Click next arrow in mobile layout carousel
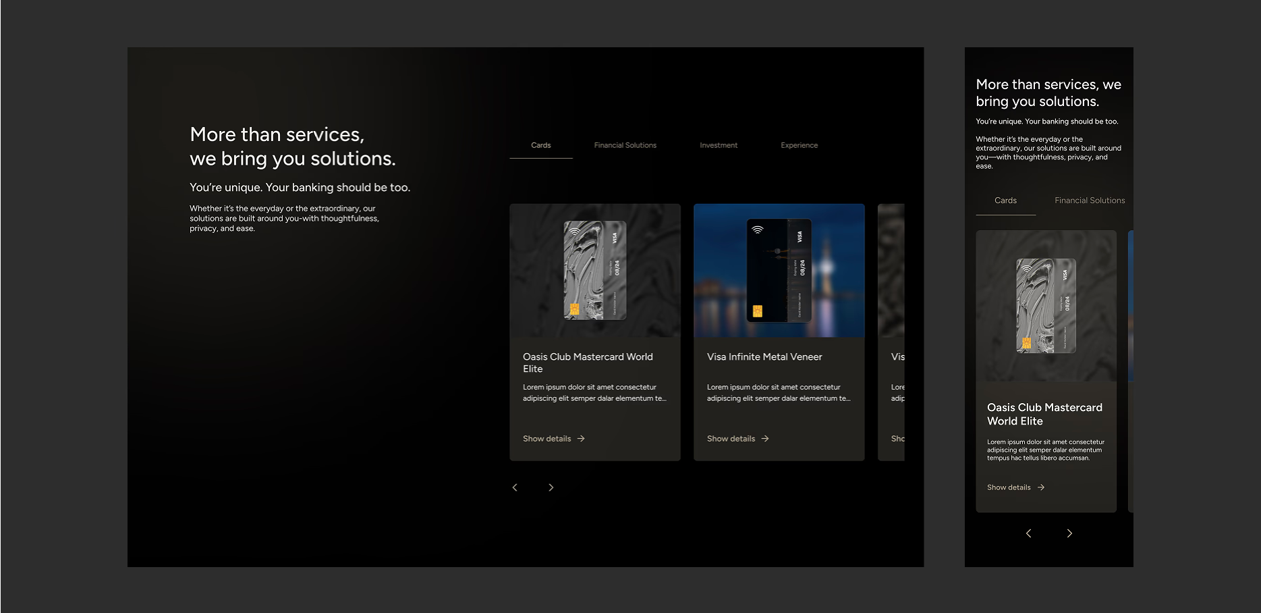This screenshot has height=613, width=1261. coord(1069,533)
